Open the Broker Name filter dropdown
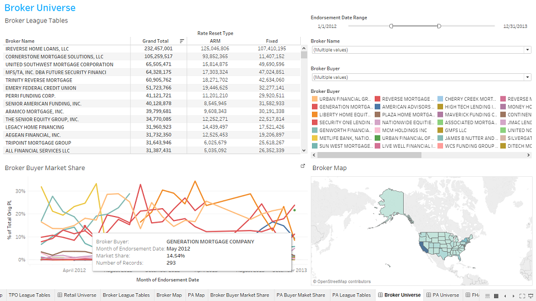This screenshot has width=536, height=301. pyautogui.click(x=528, y=50)
